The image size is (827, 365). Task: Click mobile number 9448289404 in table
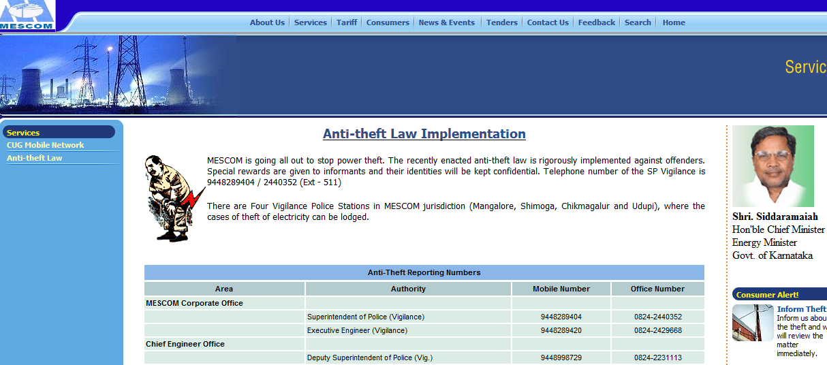point(561,317)
